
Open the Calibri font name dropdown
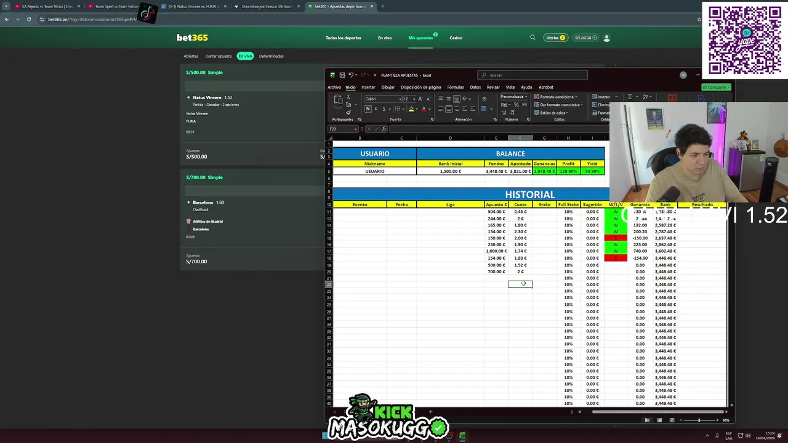tap(400, 99)
